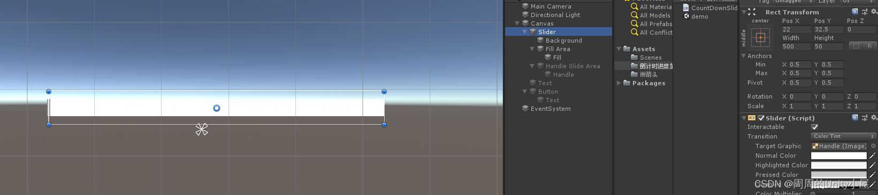
Task: Click the Main Camera cube icon
Action: tap(525, 6)
